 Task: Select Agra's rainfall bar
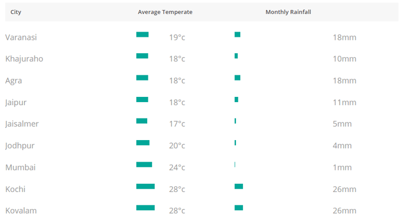(237, 78)
